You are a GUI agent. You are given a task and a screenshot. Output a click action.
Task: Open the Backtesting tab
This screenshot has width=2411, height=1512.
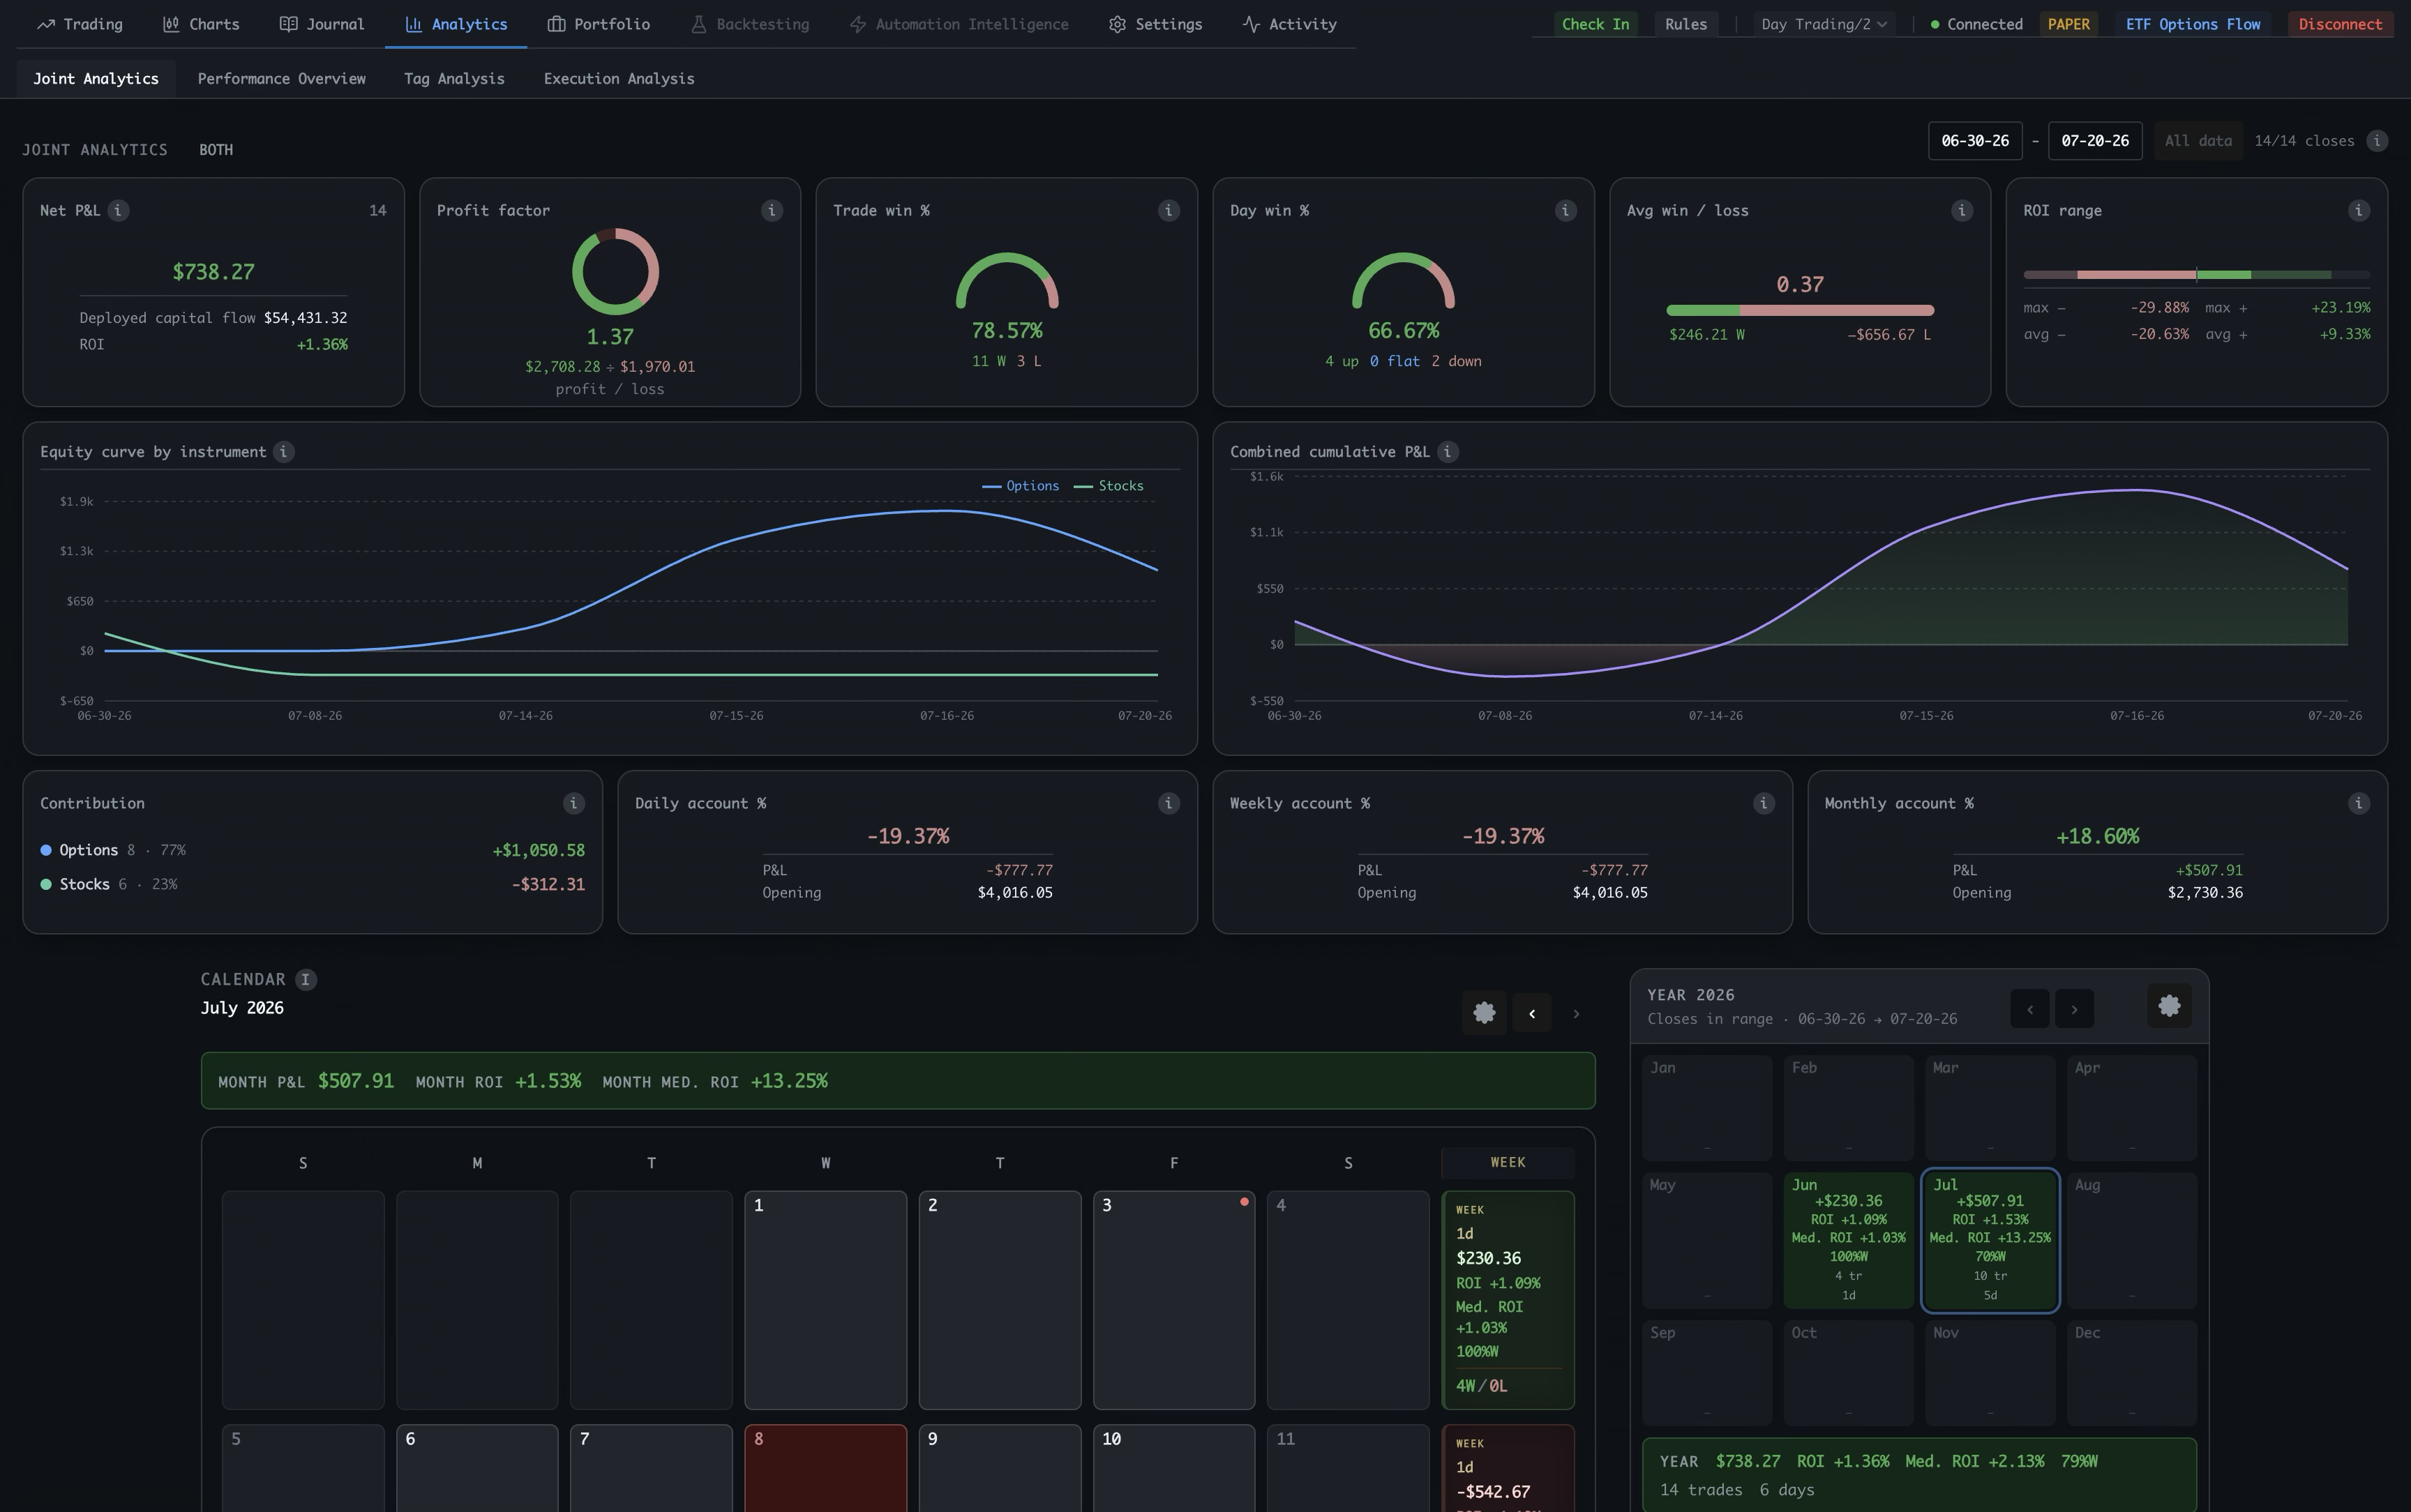pos(750,24)
